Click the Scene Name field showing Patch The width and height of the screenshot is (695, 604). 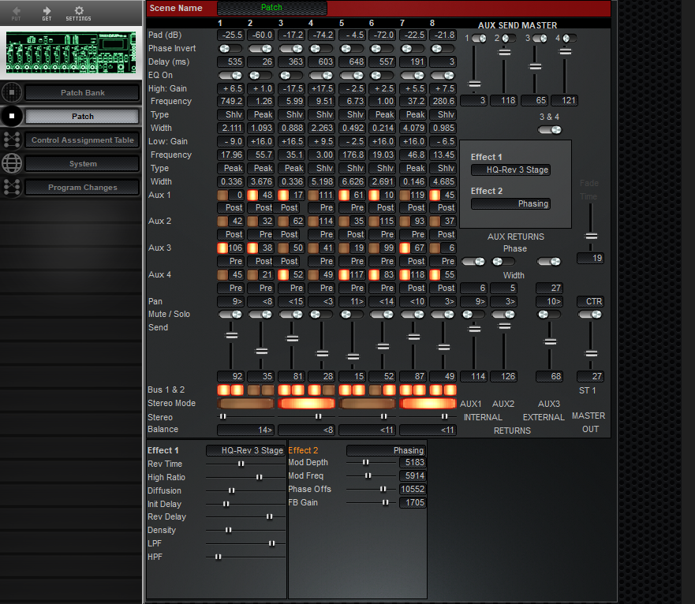click(x=271, y=7)
